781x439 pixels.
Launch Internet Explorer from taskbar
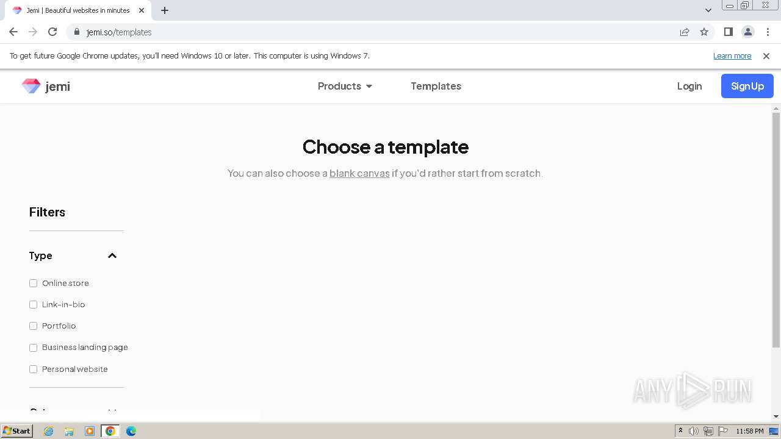click(48, 431)
